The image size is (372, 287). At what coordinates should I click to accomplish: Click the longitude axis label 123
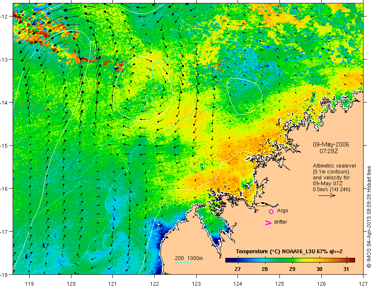click(196, 284)
